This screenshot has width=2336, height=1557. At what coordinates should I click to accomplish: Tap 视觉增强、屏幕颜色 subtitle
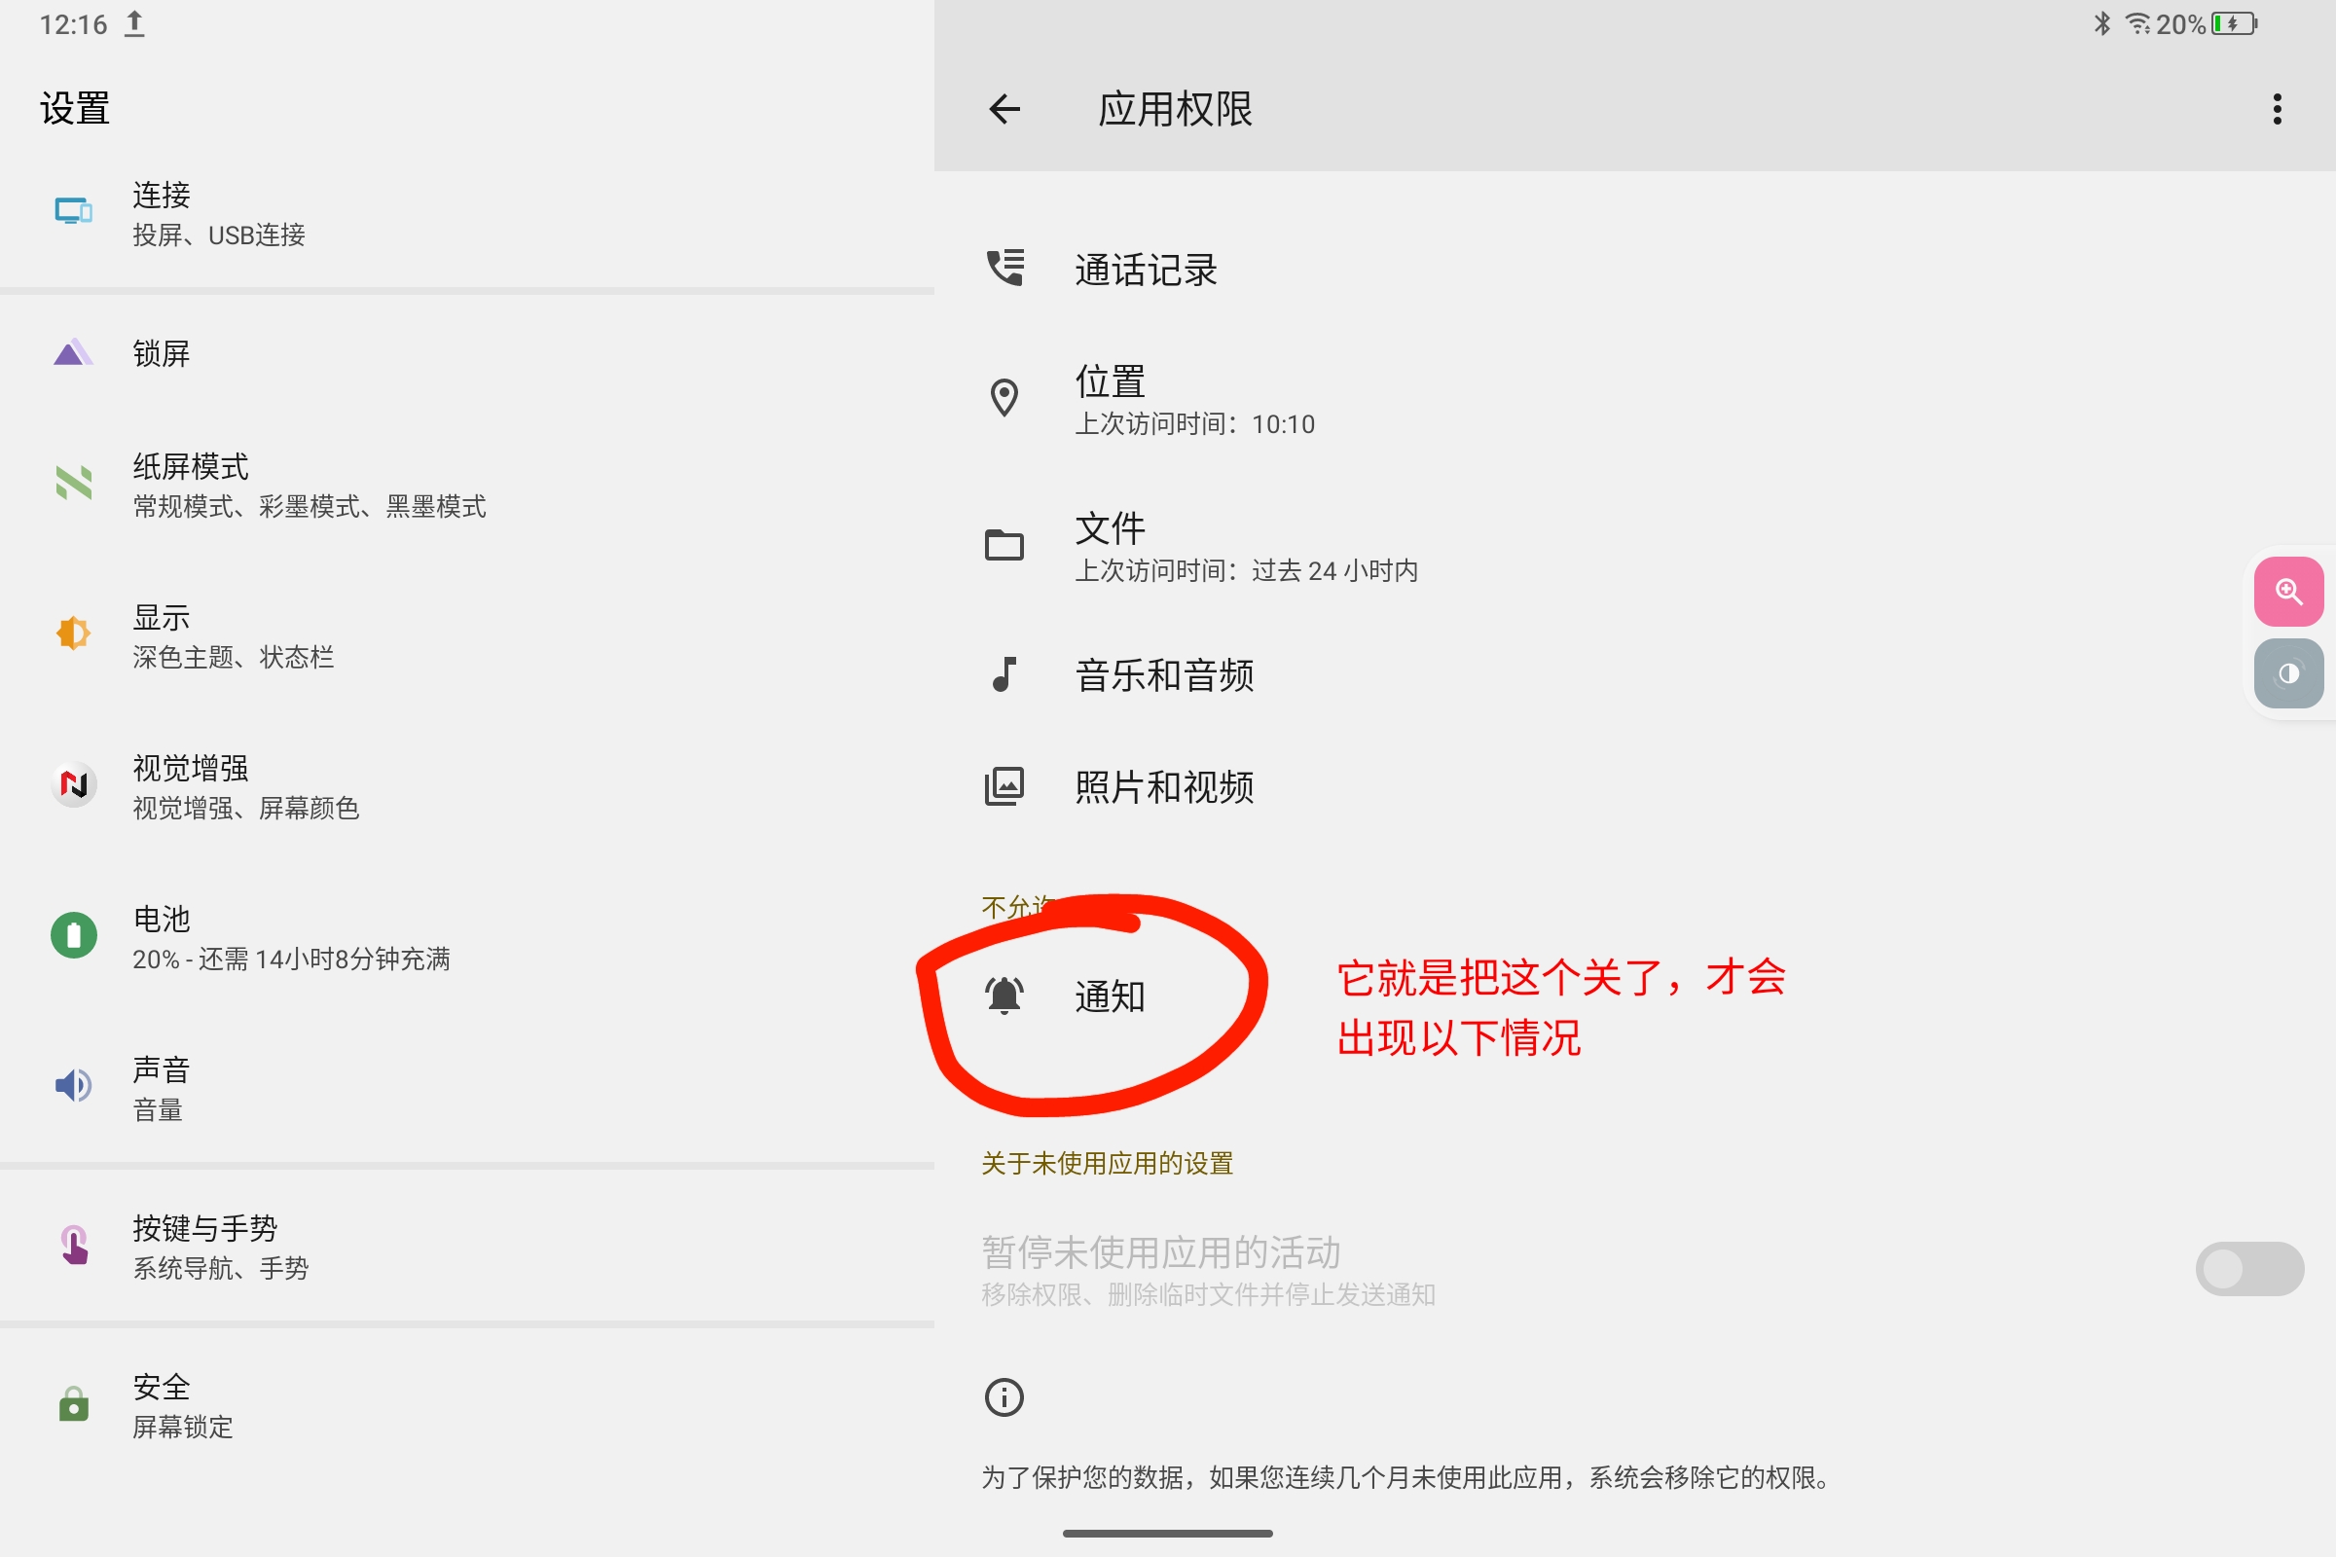coord(246,809)
